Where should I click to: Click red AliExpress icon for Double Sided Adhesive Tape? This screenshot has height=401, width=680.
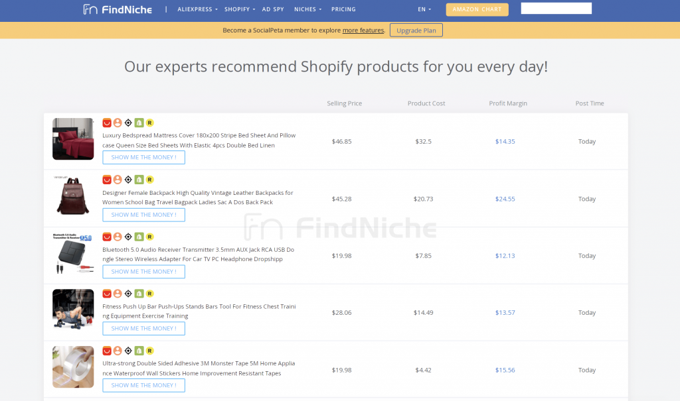pos(107,351)
